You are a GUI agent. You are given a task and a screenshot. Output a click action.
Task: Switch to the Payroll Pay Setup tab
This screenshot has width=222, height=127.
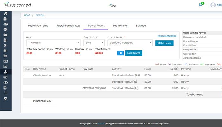click(x=38, y=25)
